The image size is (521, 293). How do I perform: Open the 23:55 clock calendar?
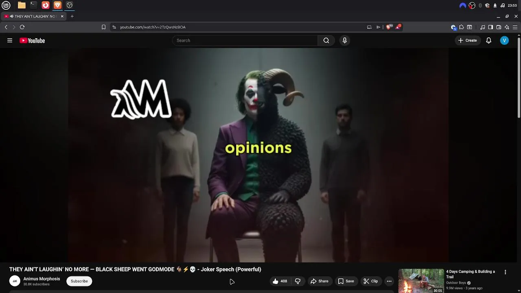tap(512, 5)
